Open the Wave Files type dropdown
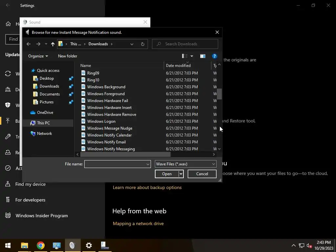 186,164
